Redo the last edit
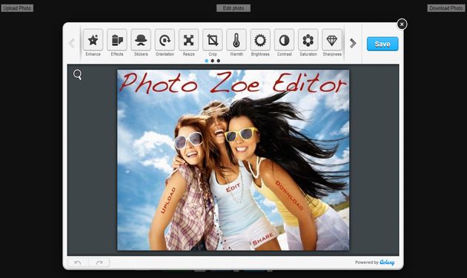Viewport: 467px width, 278px height. coord(99,262)
